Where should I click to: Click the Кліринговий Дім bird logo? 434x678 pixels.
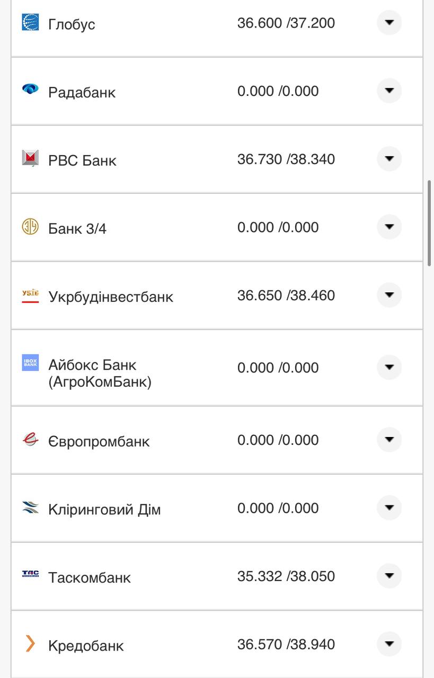(x=30, y=507)
